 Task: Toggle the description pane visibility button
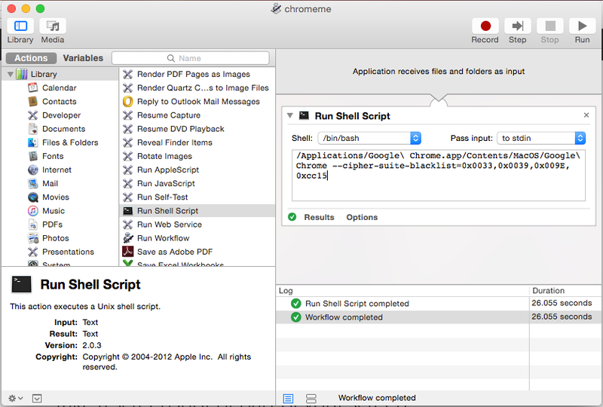tap(37, 398)
